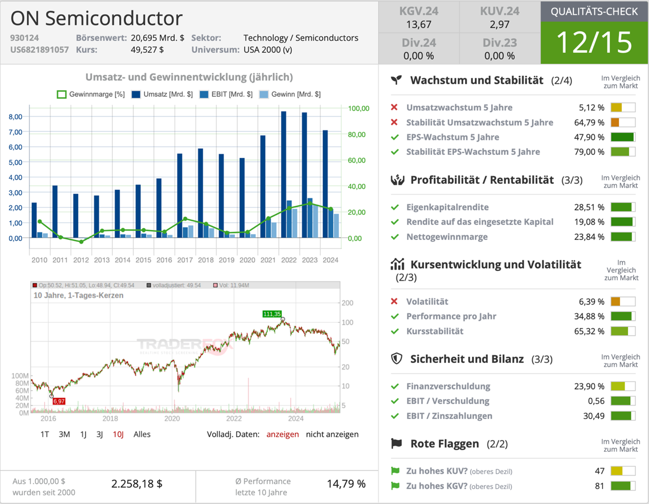649x504 pixels.
Task: Click the market comparison bar for Umsatzwachstum 5 Jahre
Action: click(623, 107)
